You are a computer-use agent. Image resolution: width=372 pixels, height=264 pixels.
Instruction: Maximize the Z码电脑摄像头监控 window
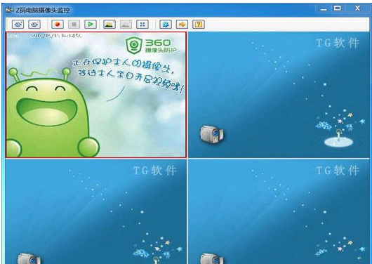[338, 8]
